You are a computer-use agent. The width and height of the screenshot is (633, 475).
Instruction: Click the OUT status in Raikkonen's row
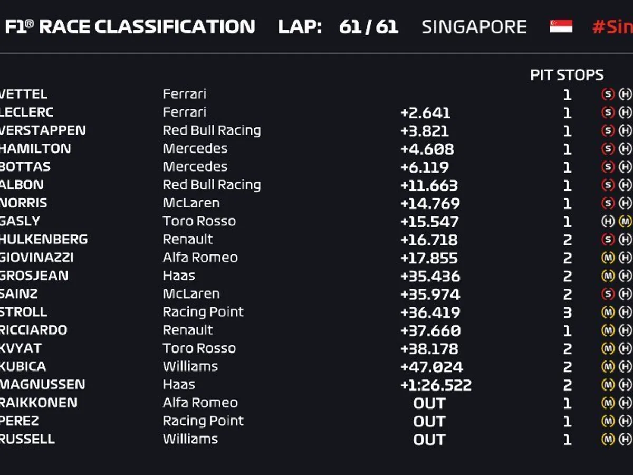click(x=429, y=404)
